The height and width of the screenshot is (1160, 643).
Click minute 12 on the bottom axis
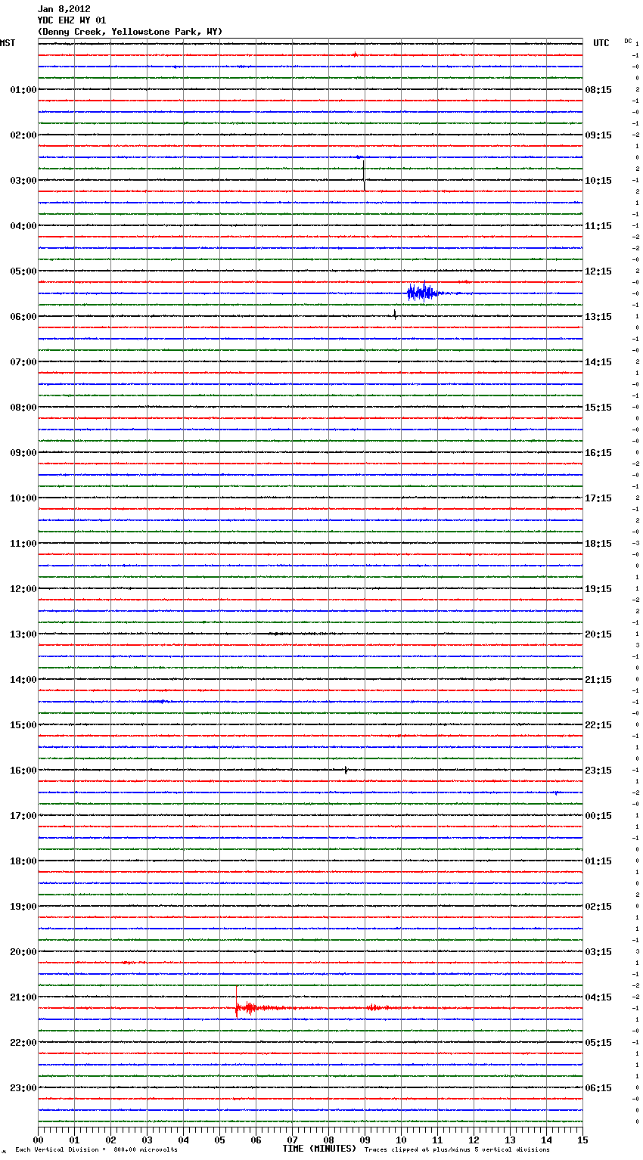(x=474, y=1140)
